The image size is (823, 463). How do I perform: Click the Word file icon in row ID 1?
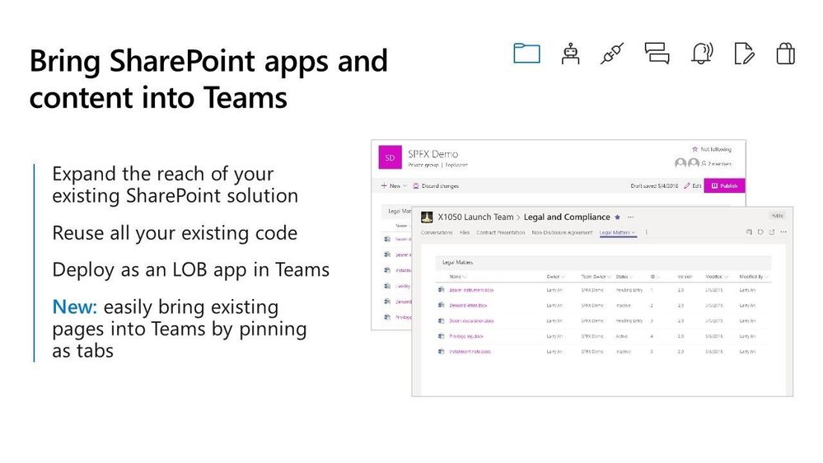(x=441, y=290)
